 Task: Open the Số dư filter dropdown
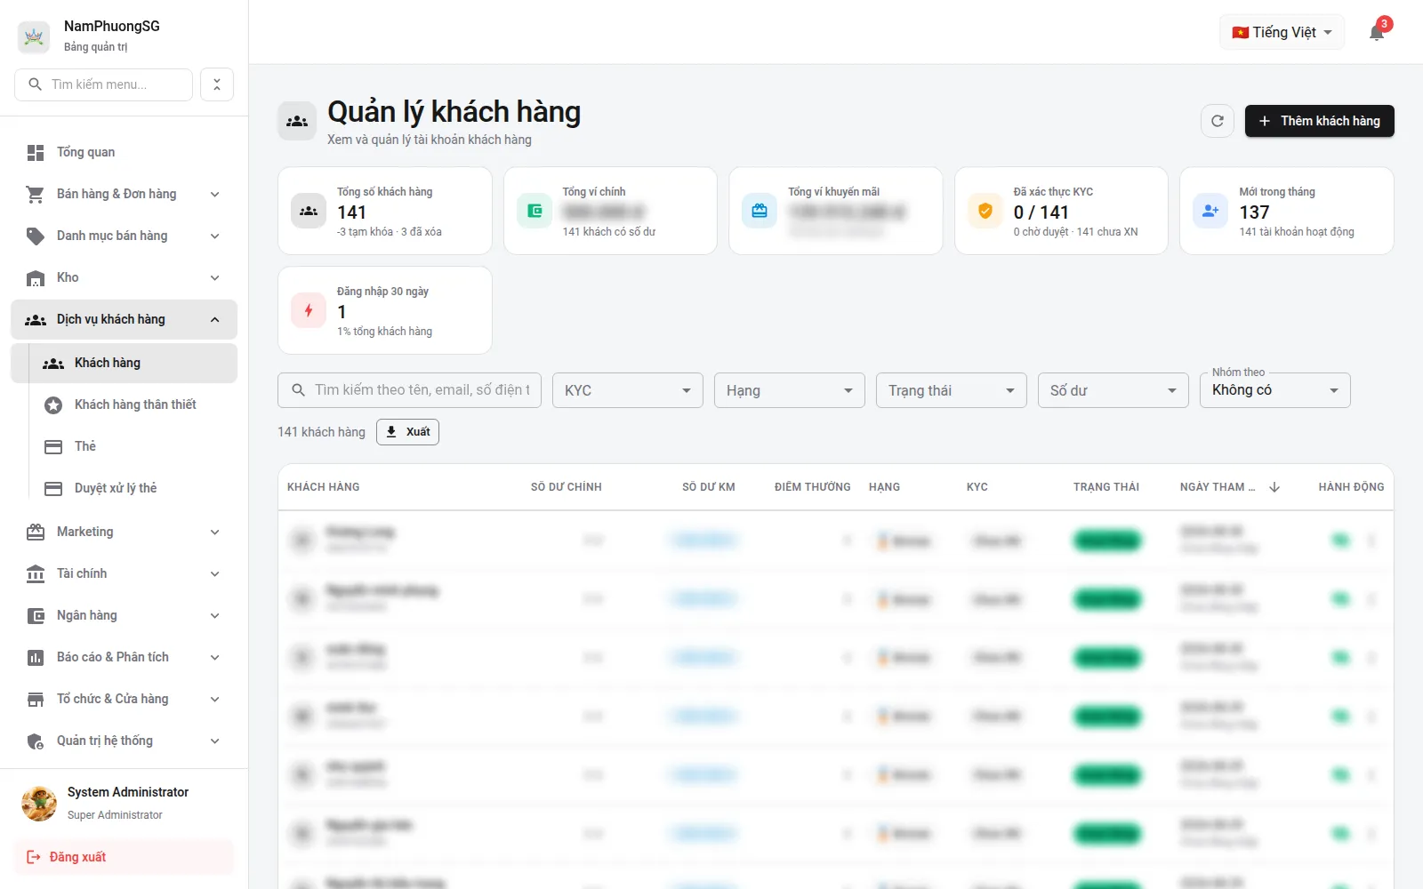click(1113, 390)
